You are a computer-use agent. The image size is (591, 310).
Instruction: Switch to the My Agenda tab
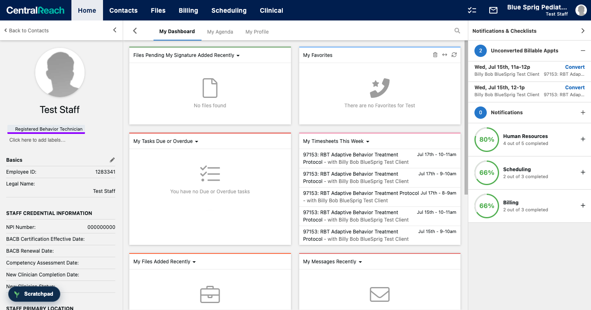220,32
